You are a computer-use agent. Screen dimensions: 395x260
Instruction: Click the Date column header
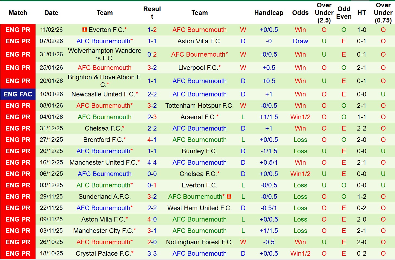(51, 13)
